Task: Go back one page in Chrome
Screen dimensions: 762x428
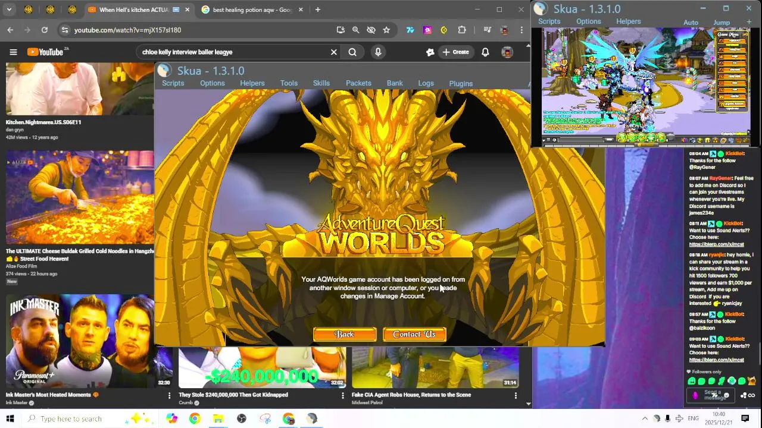Action: coord(10,30)
